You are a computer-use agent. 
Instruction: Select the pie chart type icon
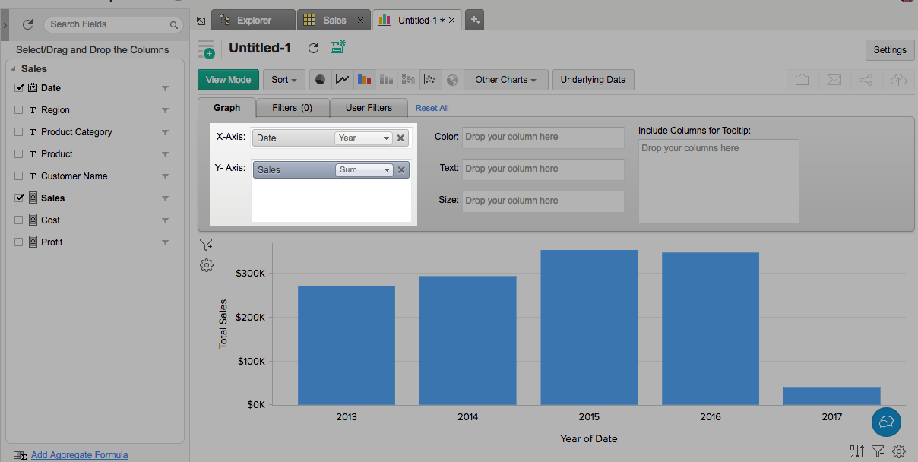pyautogui.click(x=321, y=80)
